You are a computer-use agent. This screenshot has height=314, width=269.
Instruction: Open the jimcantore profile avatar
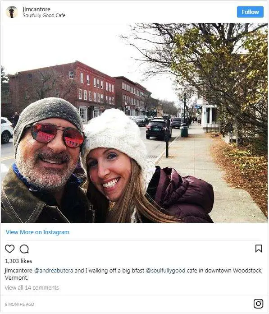[x=12, y=12]
